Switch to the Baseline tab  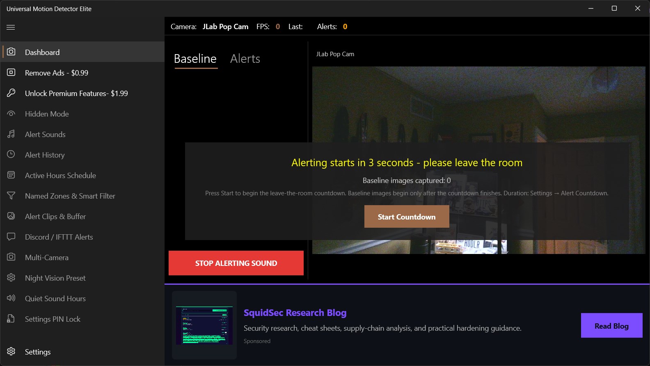tap(195, 59)
